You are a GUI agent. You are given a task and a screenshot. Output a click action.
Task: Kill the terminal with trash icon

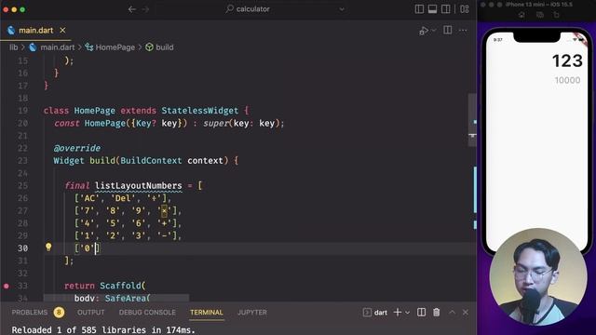coord(437,313)
